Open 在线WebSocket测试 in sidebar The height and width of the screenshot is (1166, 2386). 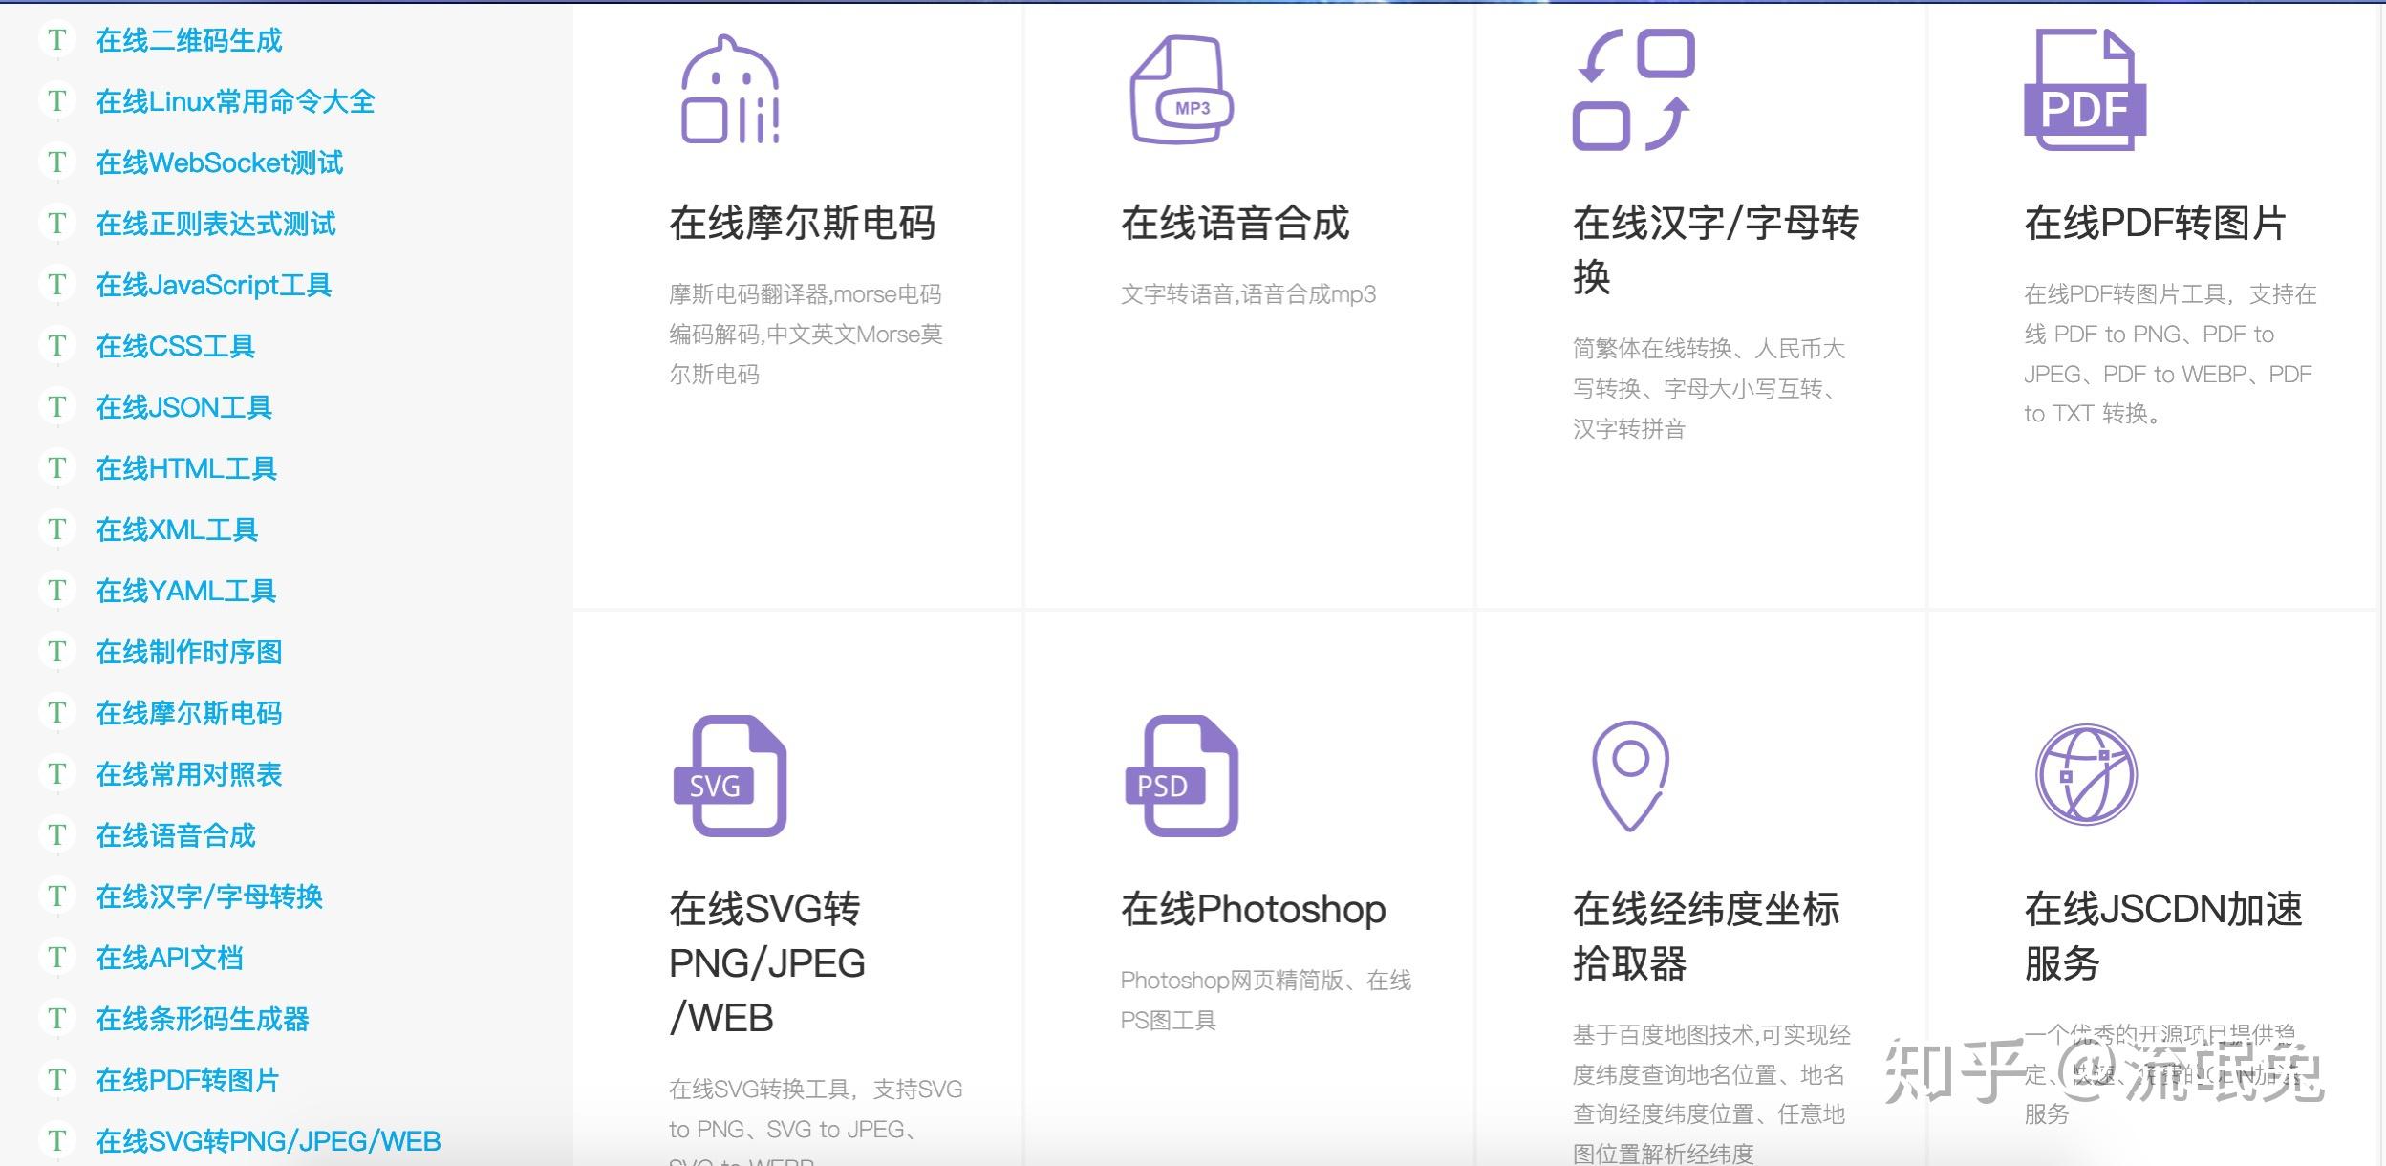pos(219,162)
